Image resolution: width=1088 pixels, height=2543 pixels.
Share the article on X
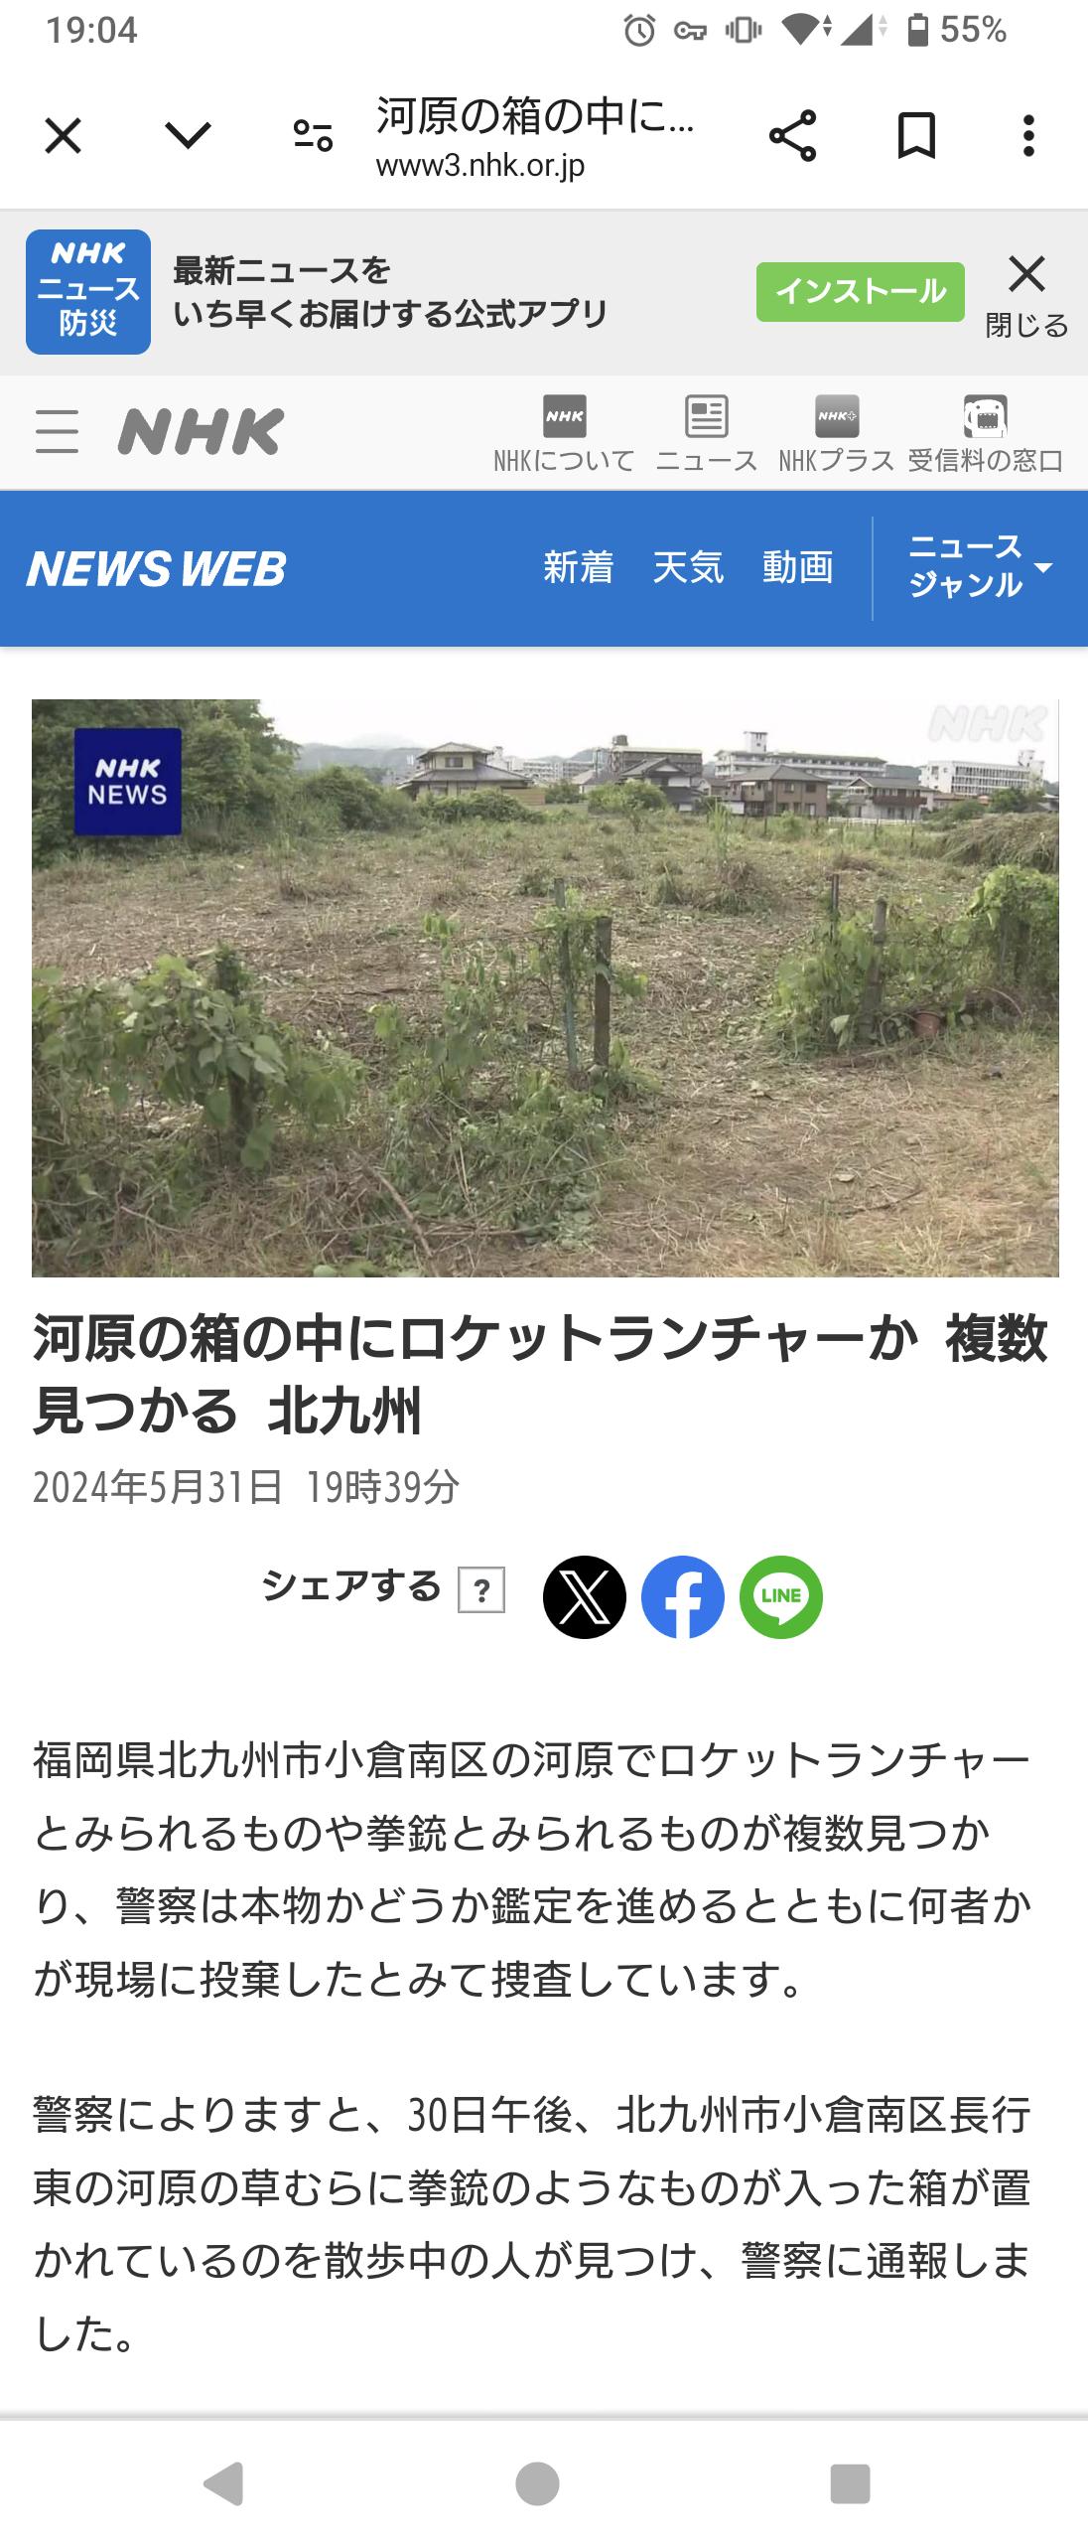(584, 1597)
